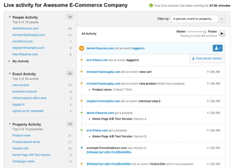Select Home Page A/B Test Version in sidebar

[31, 155]
